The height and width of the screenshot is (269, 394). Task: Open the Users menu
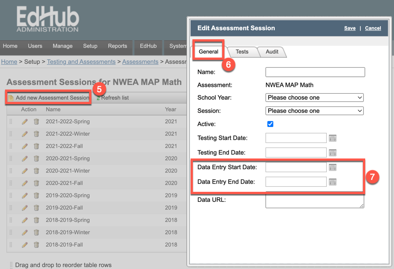35,46
